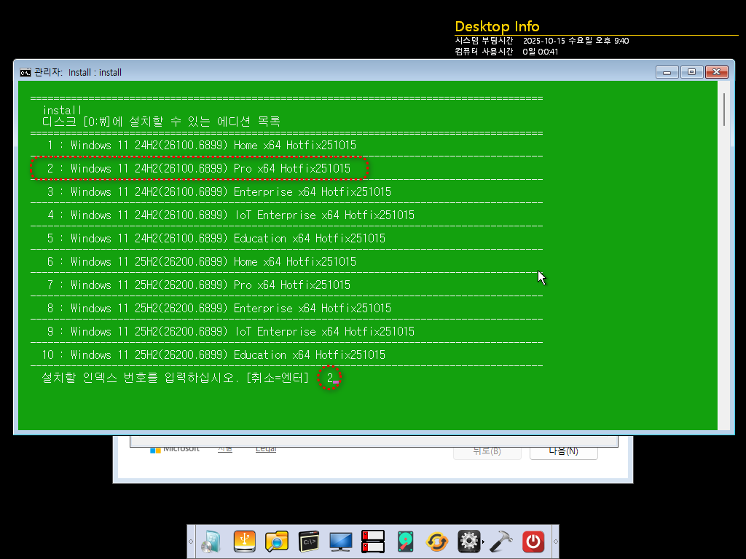Click the Desktop Info title text
Viewport: 746px width, 559px height.
click(497, 27)
